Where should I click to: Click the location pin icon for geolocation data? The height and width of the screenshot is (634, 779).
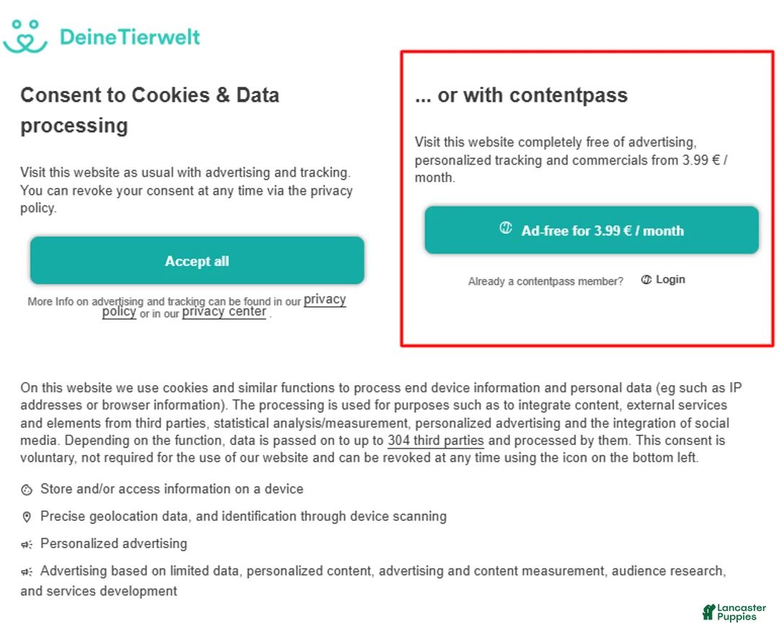[x=27, y=517]
